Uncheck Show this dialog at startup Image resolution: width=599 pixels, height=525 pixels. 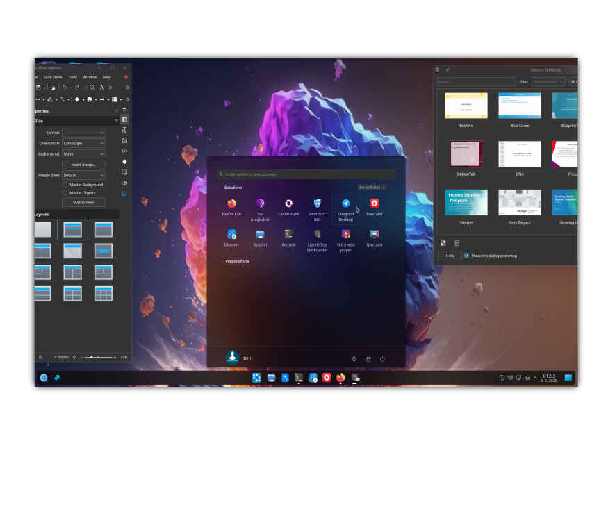coord(466,256)
